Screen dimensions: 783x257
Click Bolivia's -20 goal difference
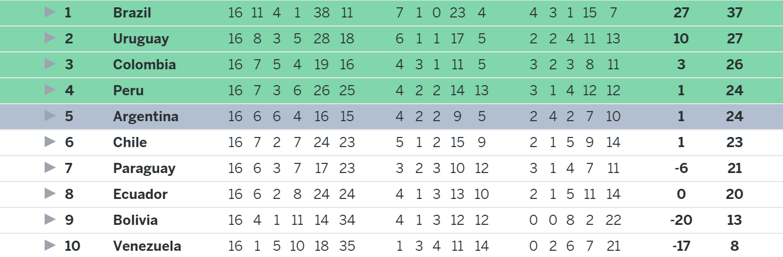pos(681,220)
